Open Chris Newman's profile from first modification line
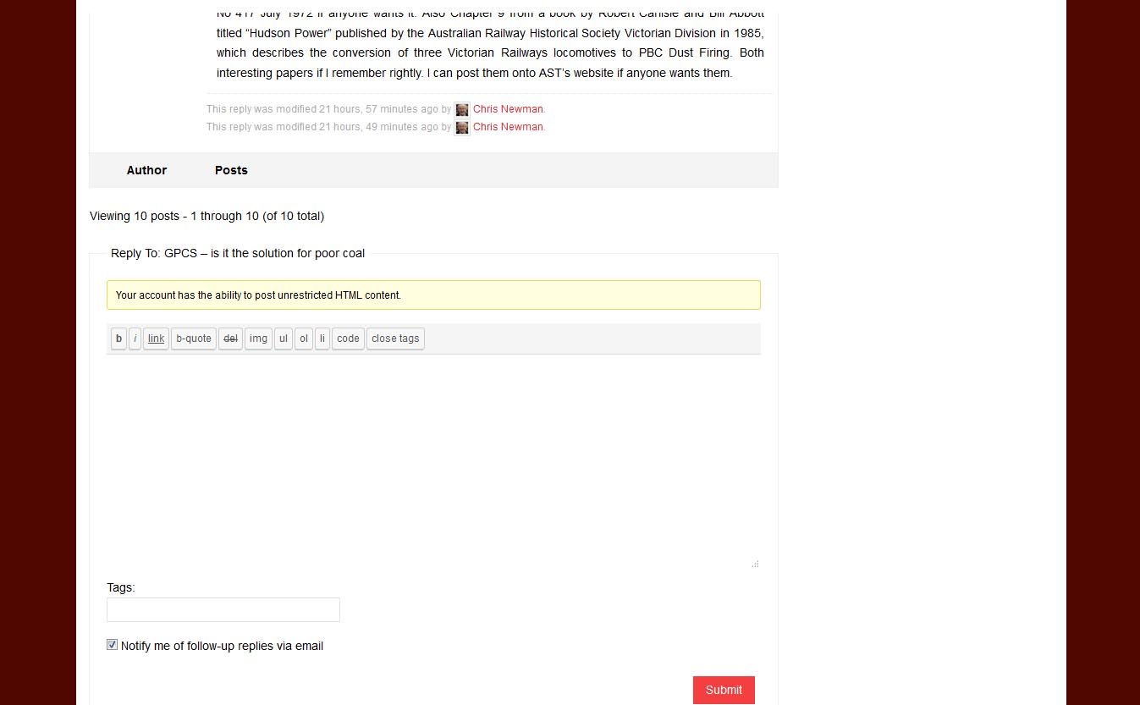 (508, 109)
